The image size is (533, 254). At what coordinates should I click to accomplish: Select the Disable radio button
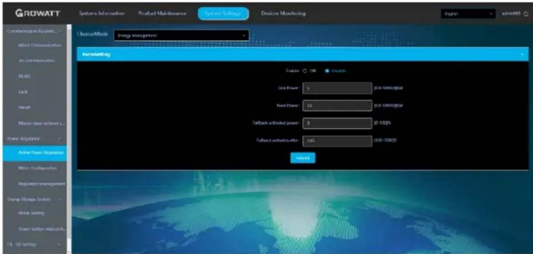(x=327, y=71)
